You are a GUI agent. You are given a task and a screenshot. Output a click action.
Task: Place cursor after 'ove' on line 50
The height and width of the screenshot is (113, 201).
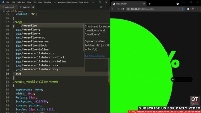[21, 74]
